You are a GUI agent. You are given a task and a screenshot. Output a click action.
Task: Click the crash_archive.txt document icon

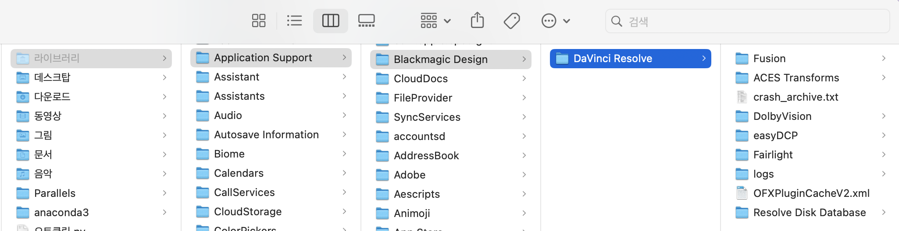click(x=742, y=97)
